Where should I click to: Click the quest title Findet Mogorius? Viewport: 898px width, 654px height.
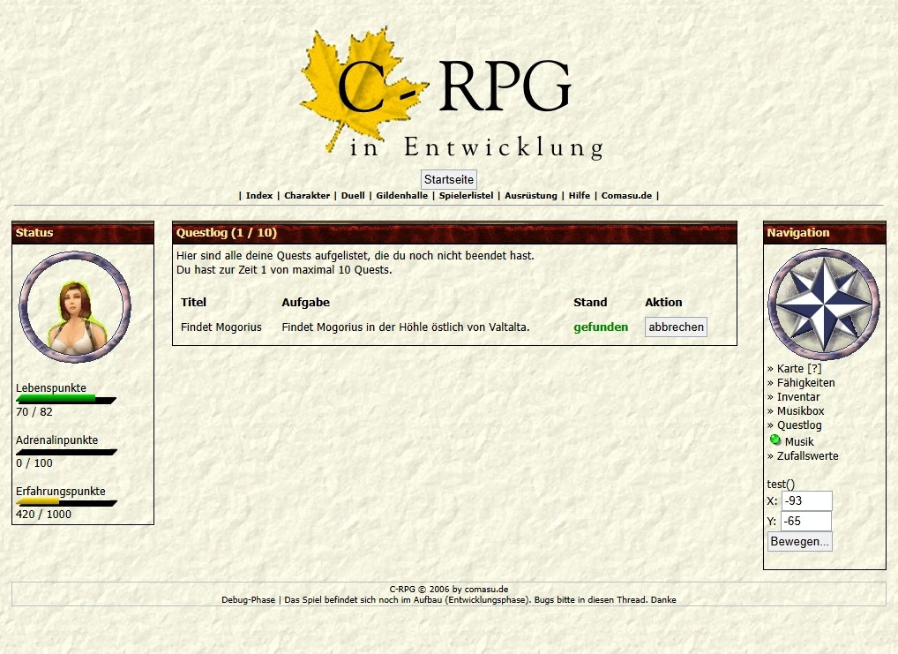point(221,327)
